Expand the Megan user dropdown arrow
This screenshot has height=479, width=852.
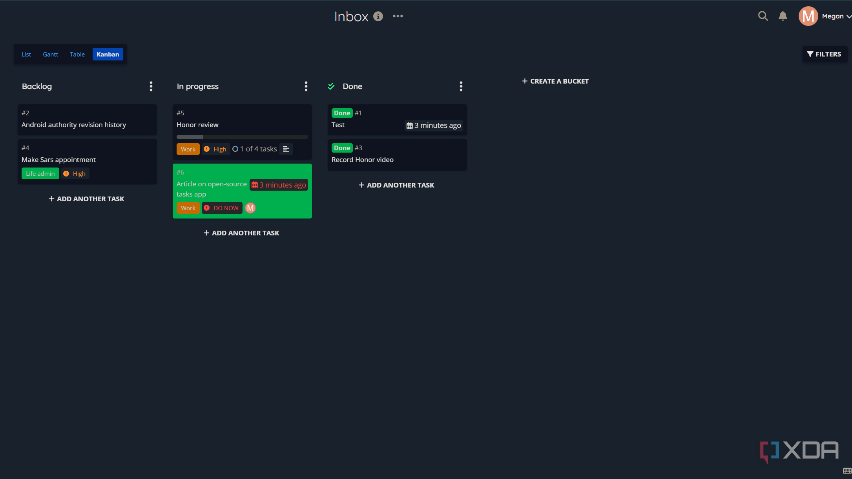click(849, 16)
